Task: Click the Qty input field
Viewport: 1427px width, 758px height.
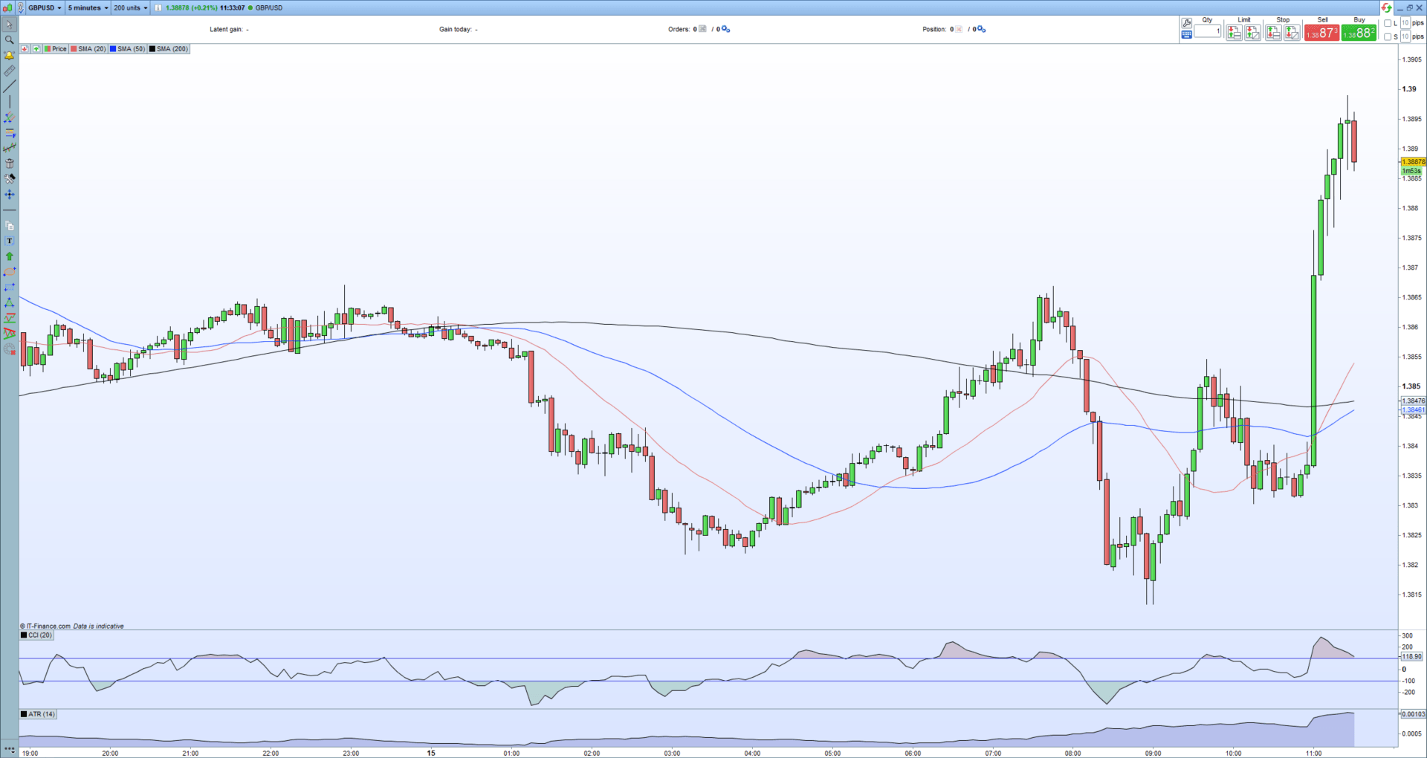Action: point(1208,31)
